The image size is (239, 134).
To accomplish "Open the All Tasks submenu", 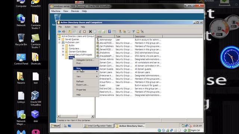I will click(86, 71).
